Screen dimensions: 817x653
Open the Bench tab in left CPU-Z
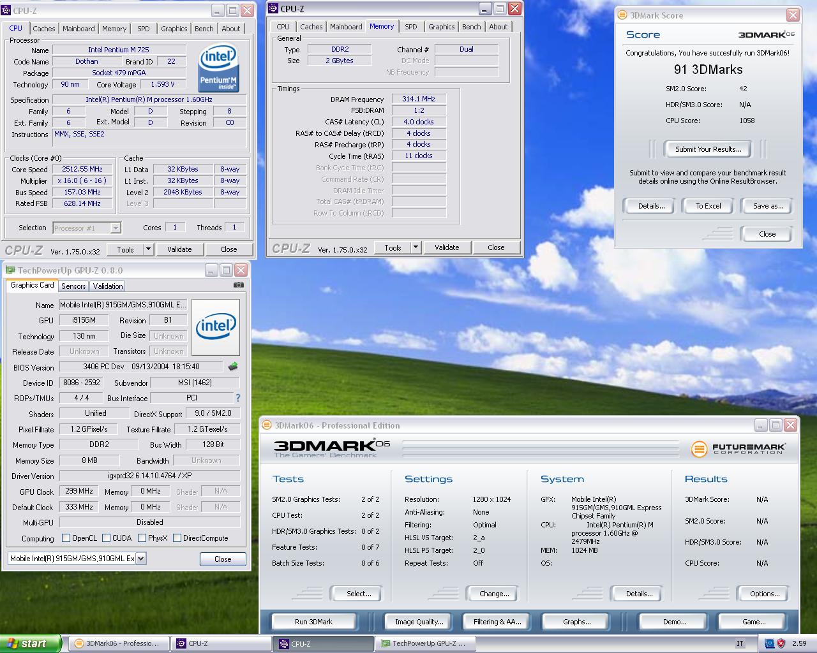[x=204, y=29]
